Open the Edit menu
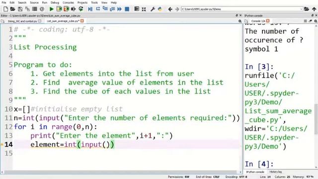This screenshot has height=179, width=318. point(12,2)
